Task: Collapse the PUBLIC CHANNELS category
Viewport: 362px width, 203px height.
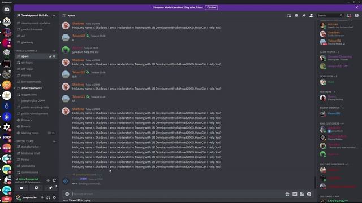Action: coord(27,51)
